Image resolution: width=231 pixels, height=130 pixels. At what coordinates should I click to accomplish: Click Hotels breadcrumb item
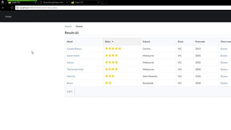coord(79,26)
